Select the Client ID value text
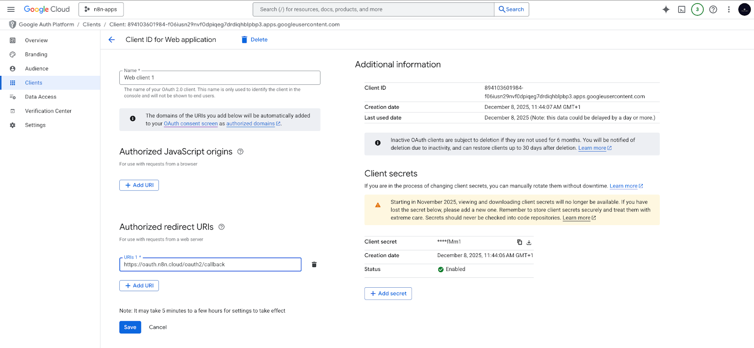The image size is (754, 348). tap(565, 92)
